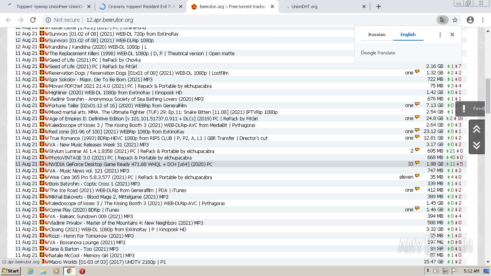
Task: Open The Ice Road (2021) link
Action: (x=118, y=190)
